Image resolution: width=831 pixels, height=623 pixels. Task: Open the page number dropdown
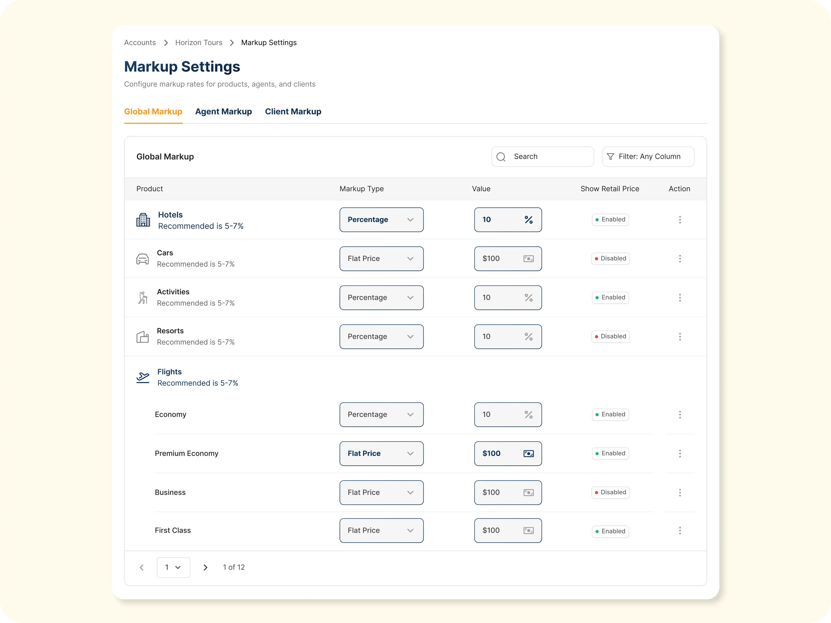point(173,567)
